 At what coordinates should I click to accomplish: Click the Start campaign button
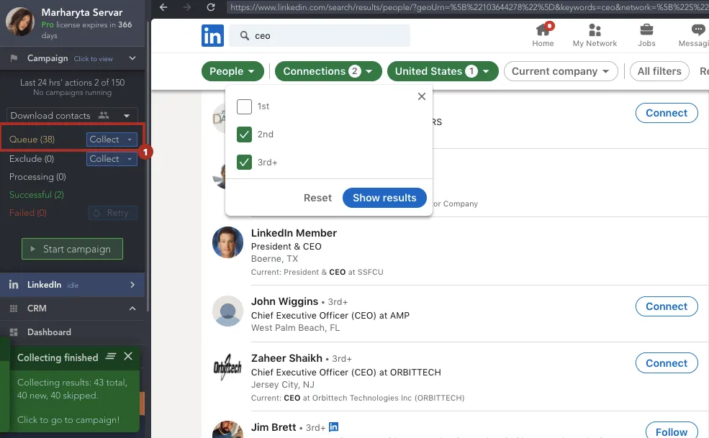point(73,249)
